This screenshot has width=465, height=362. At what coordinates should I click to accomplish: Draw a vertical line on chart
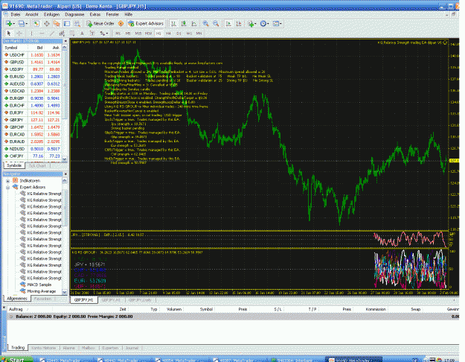pos(31,34)
